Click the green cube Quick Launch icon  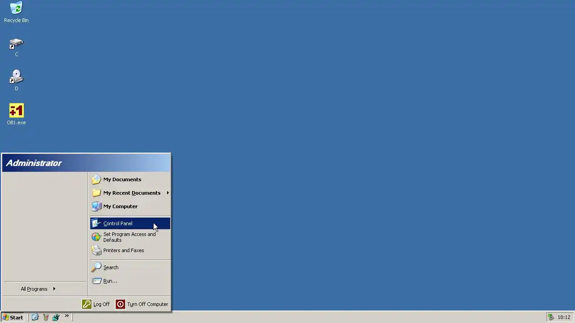56,317
